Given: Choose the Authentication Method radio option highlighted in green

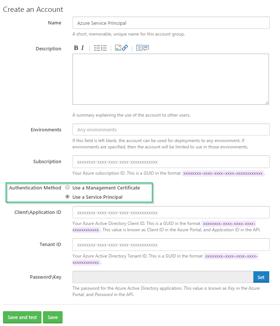Looking at the screenshot, I should coord(67,196).
